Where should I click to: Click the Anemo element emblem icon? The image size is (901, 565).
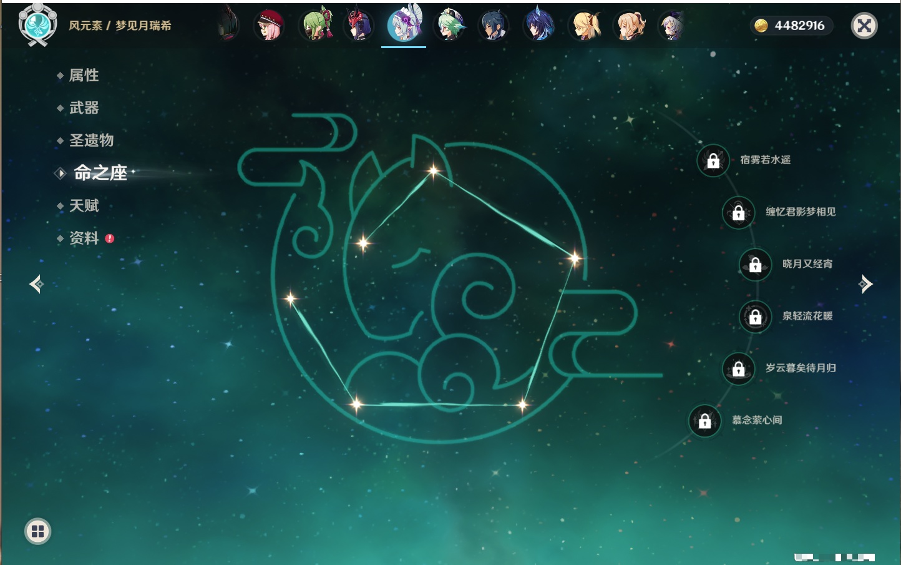click(x=37, y=25)
